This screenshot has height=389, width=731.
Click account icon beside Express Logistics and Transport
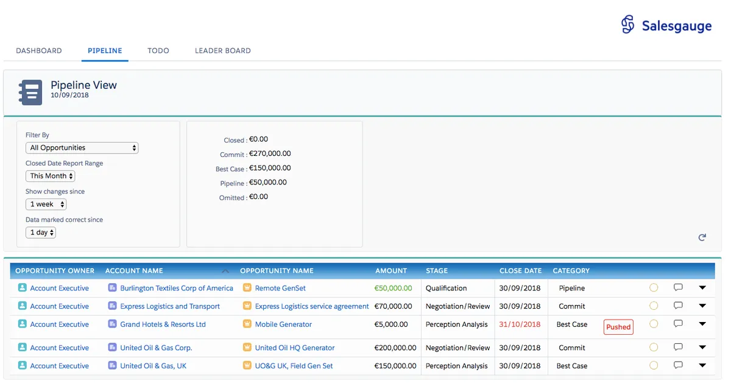point(112,306)
